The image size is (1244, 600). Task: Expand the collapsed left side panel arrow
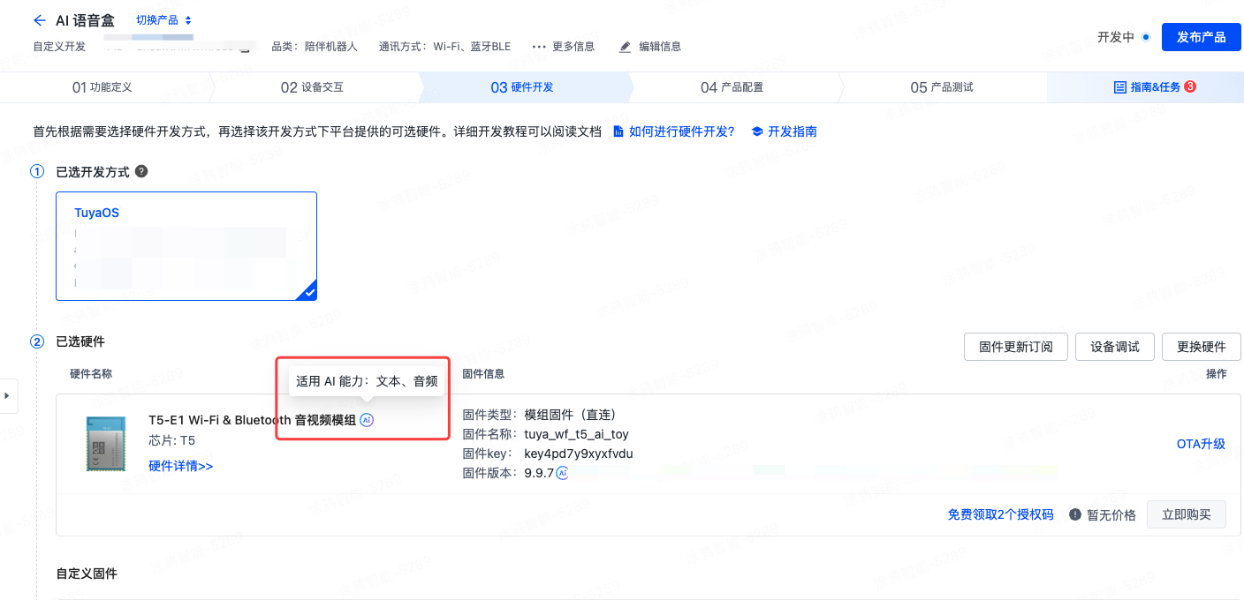tap(9, 395)
